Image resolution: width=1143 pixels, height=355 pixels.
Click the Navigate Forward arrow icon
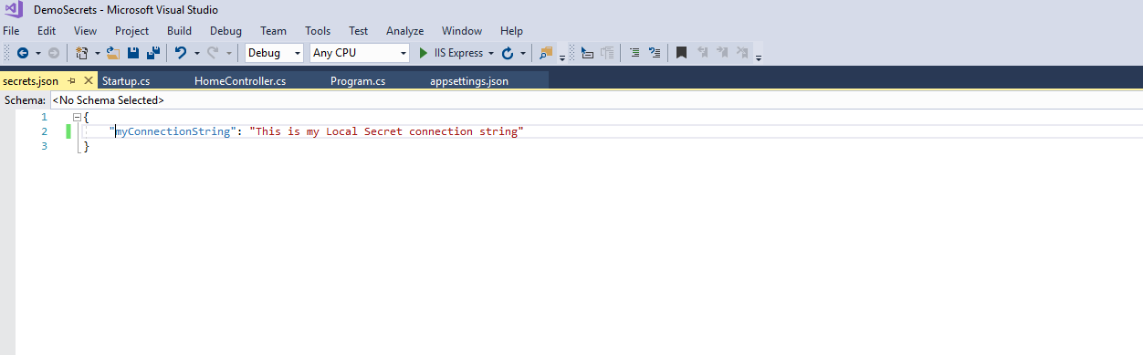[53, 53]
